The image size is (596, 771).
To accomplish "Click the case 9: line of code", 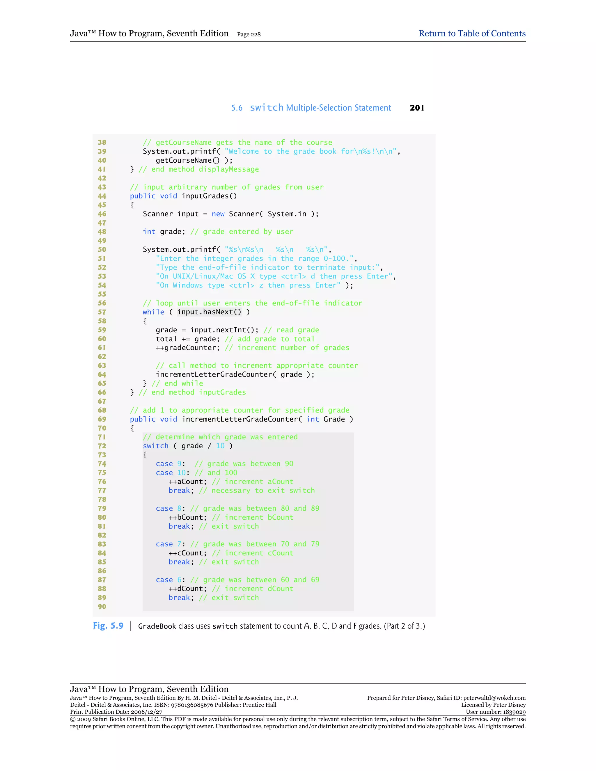I will (224, 464).
